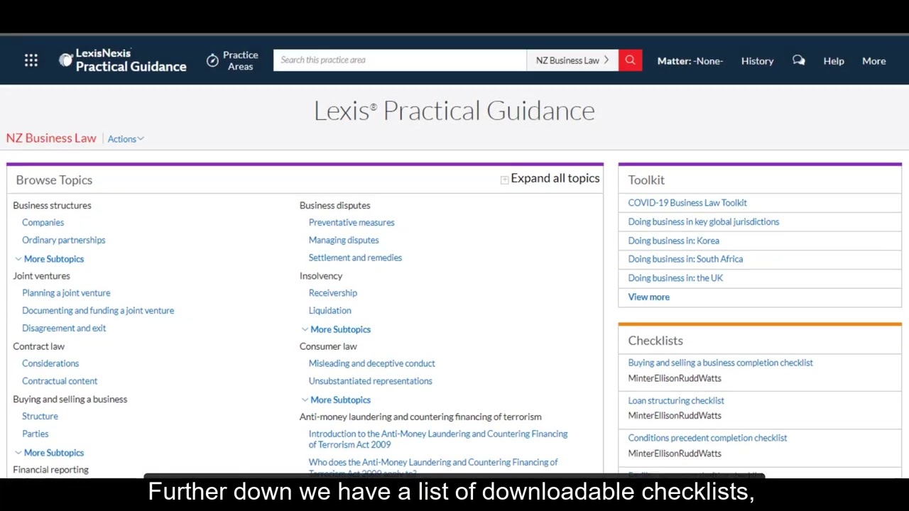Open the More menu
The width and height of the screenshot is (909, 511).
(x=873, y=61)
